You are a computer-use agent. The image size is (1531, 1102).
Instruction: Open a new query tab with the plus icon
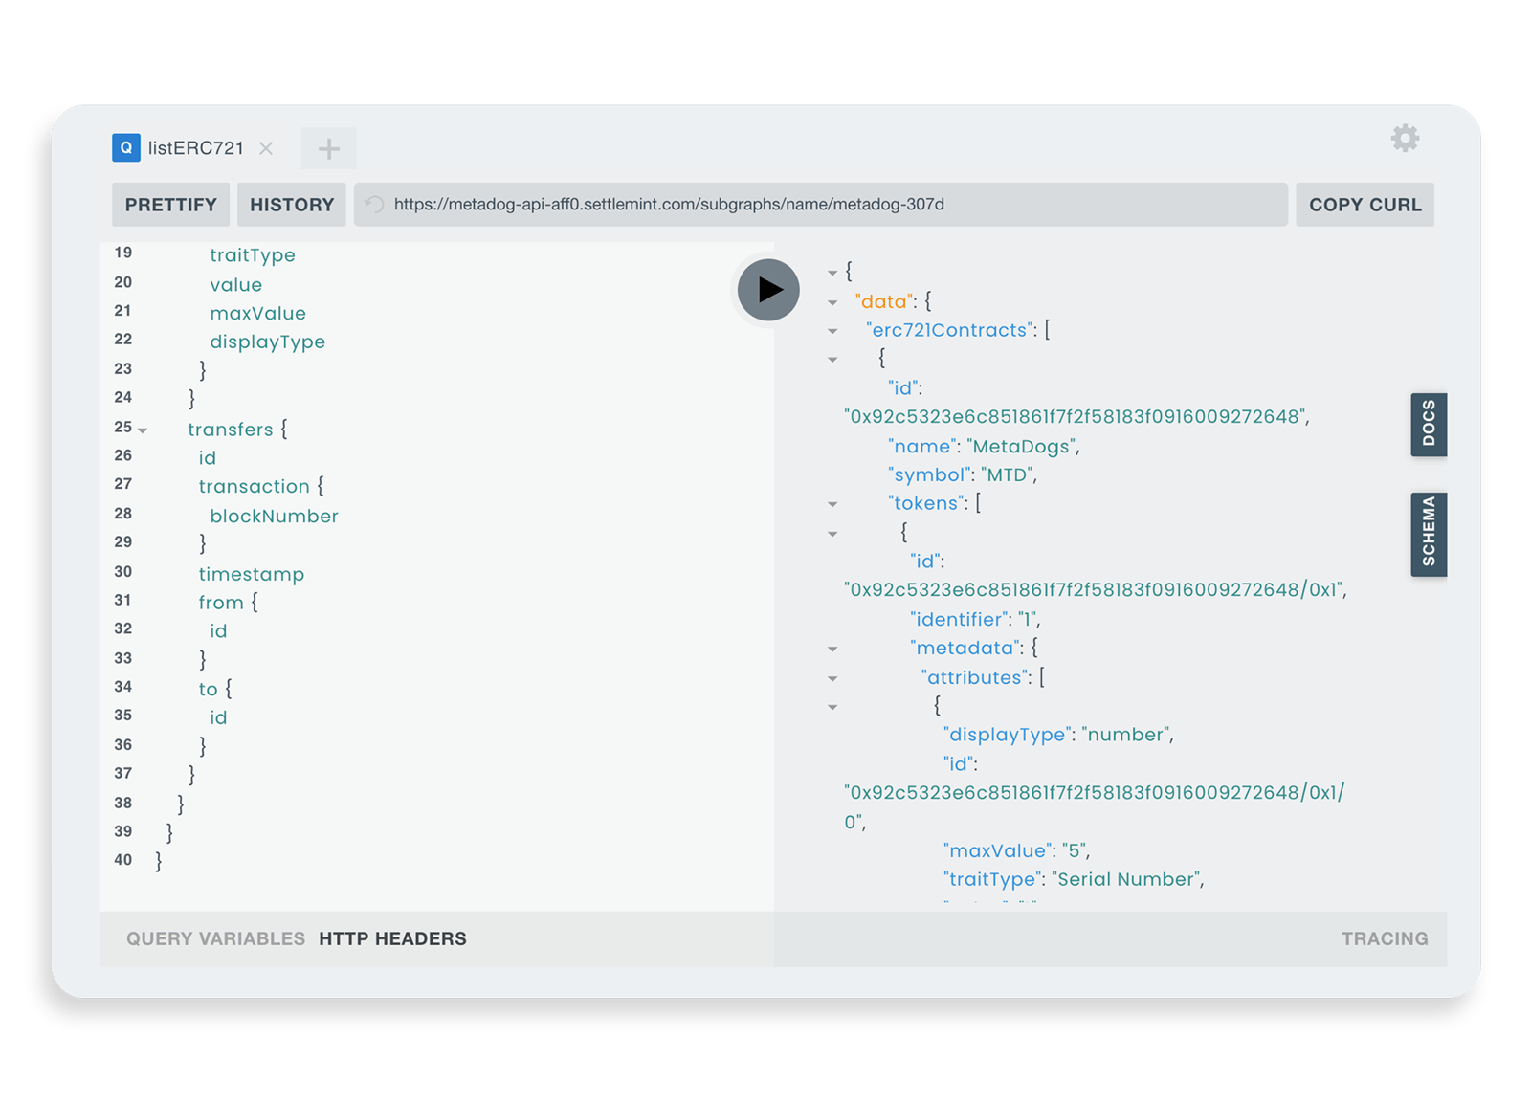[329, 147]
